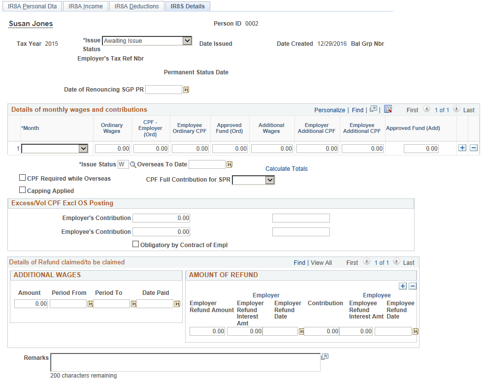486x383 pixels.
Task: Open the Issue Status Awaiting Issue dropdown
Action: tap(147, 40)
